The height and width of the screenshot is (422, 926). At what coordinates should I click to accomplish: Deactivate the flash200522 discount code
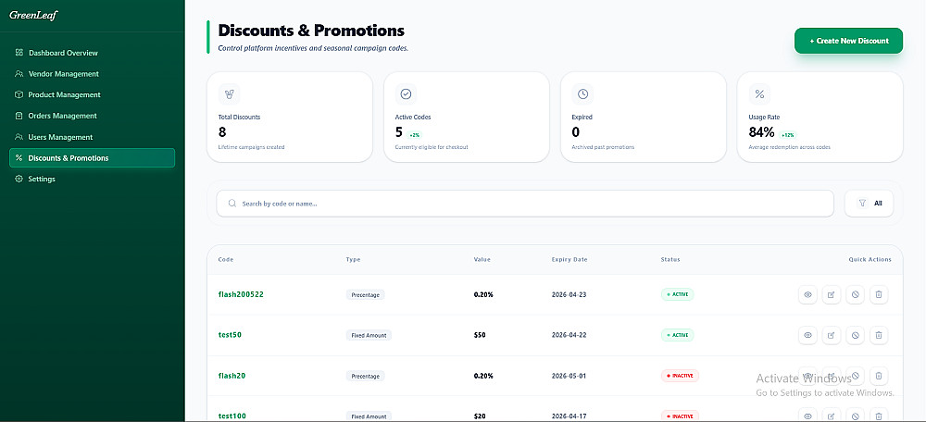click(855, 295)
